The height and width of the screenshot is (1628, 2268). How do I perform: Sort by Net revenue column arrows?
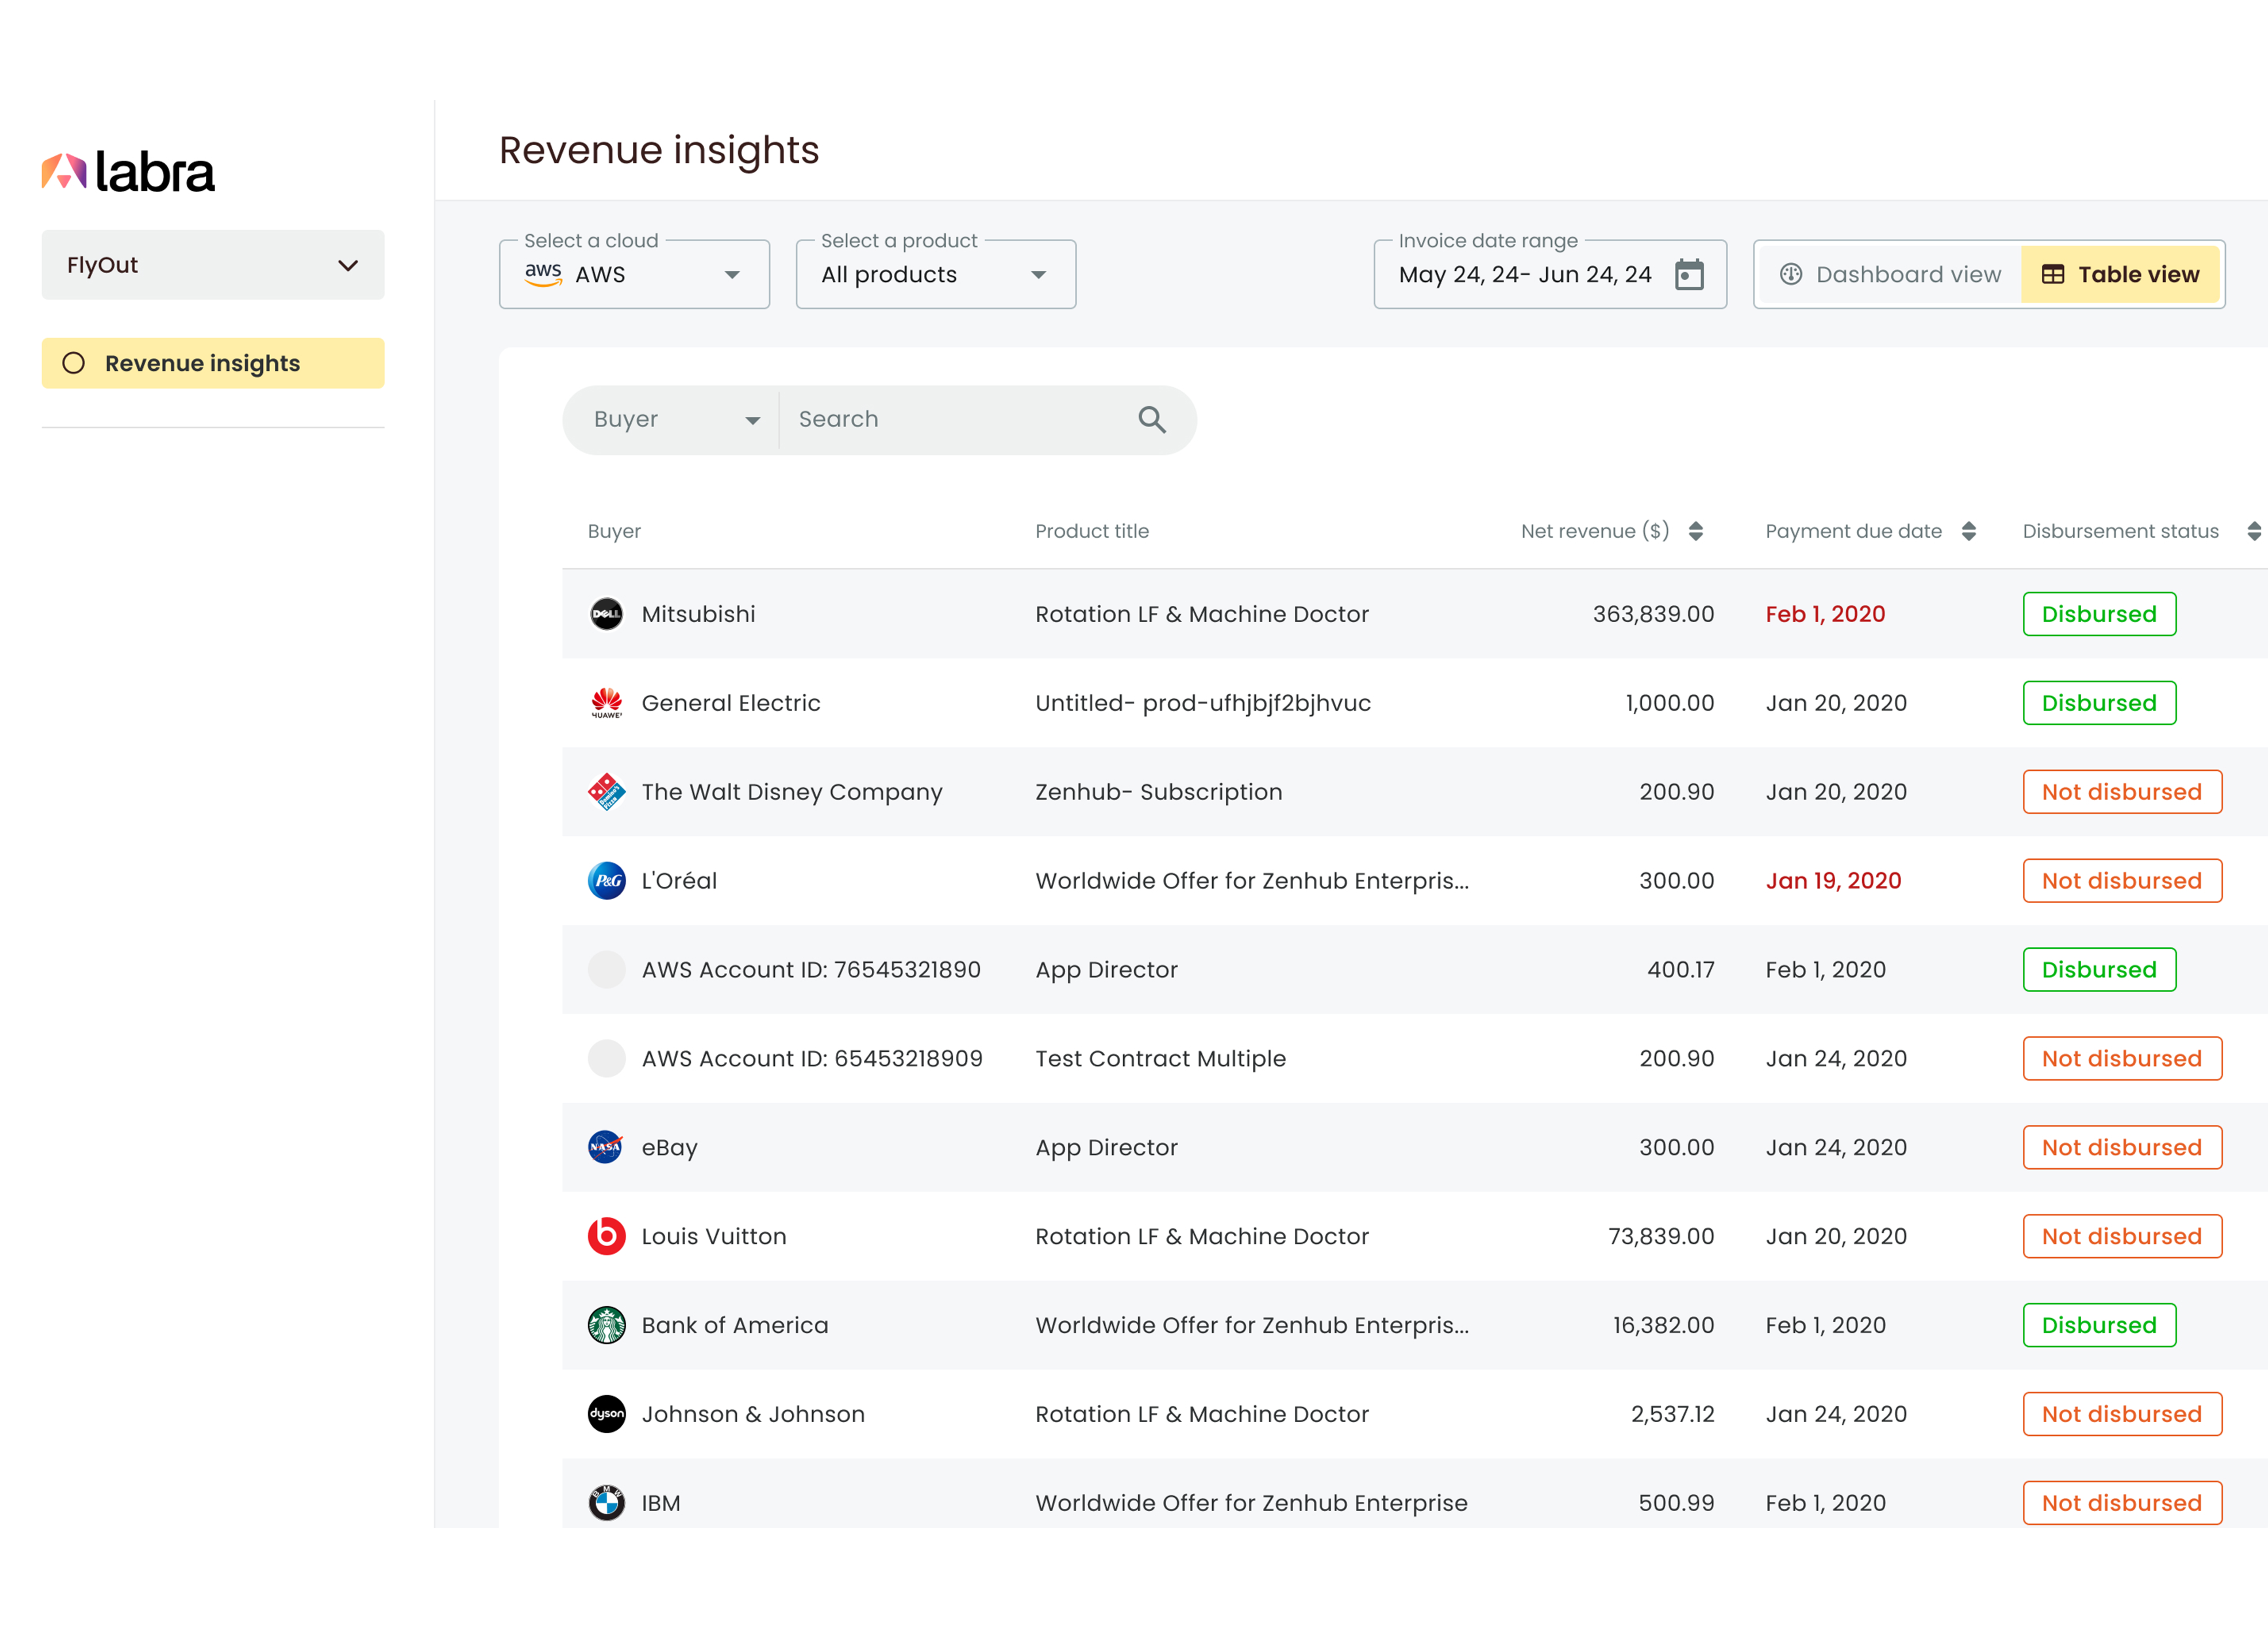click(1695, 531)
